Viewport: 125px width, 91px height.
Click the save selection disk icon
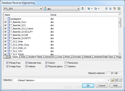pyautogui.click(x=116, y=80)
